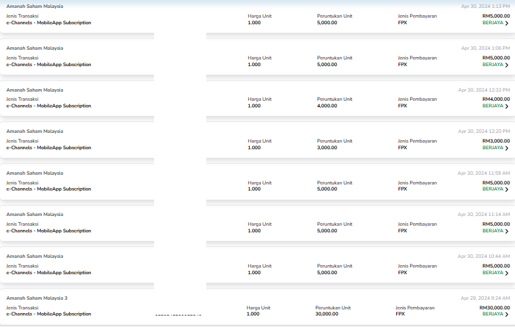This screenshot has height=327, width=515.
Task: Click BERJAYA status of RM4,000.00 transaction
Action: click(x=493, y=106)
